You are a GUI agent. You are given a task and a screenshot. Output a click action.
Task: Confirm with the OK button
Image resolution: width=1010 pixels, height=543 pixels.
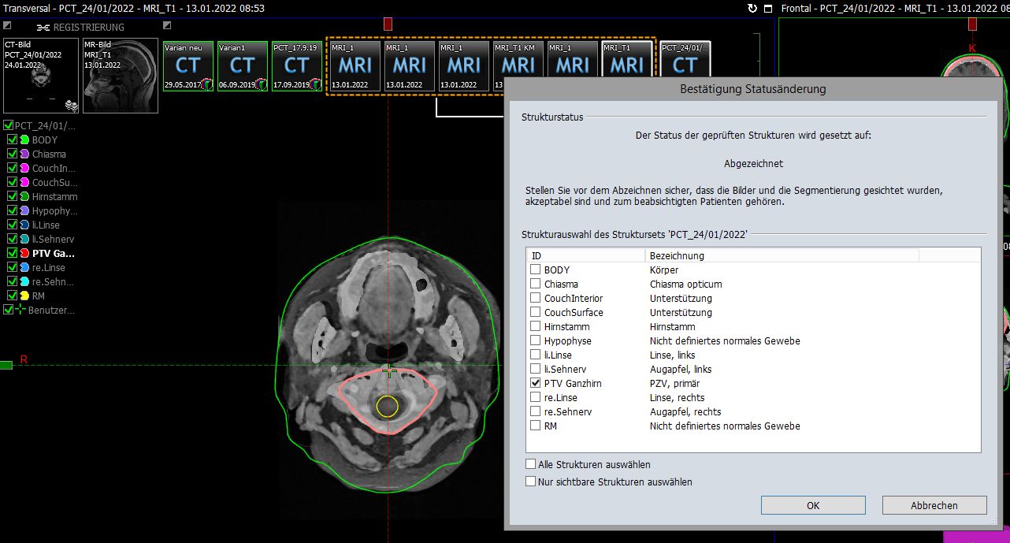813,506
